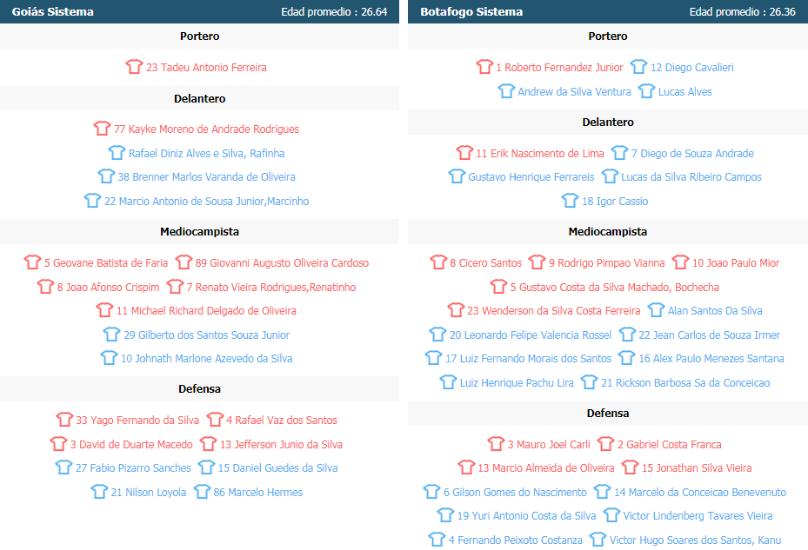Open Yuri Antonio Costa da Silva link
The height and width of the screenshot is (550, 808).
click(x=526, y=515)
